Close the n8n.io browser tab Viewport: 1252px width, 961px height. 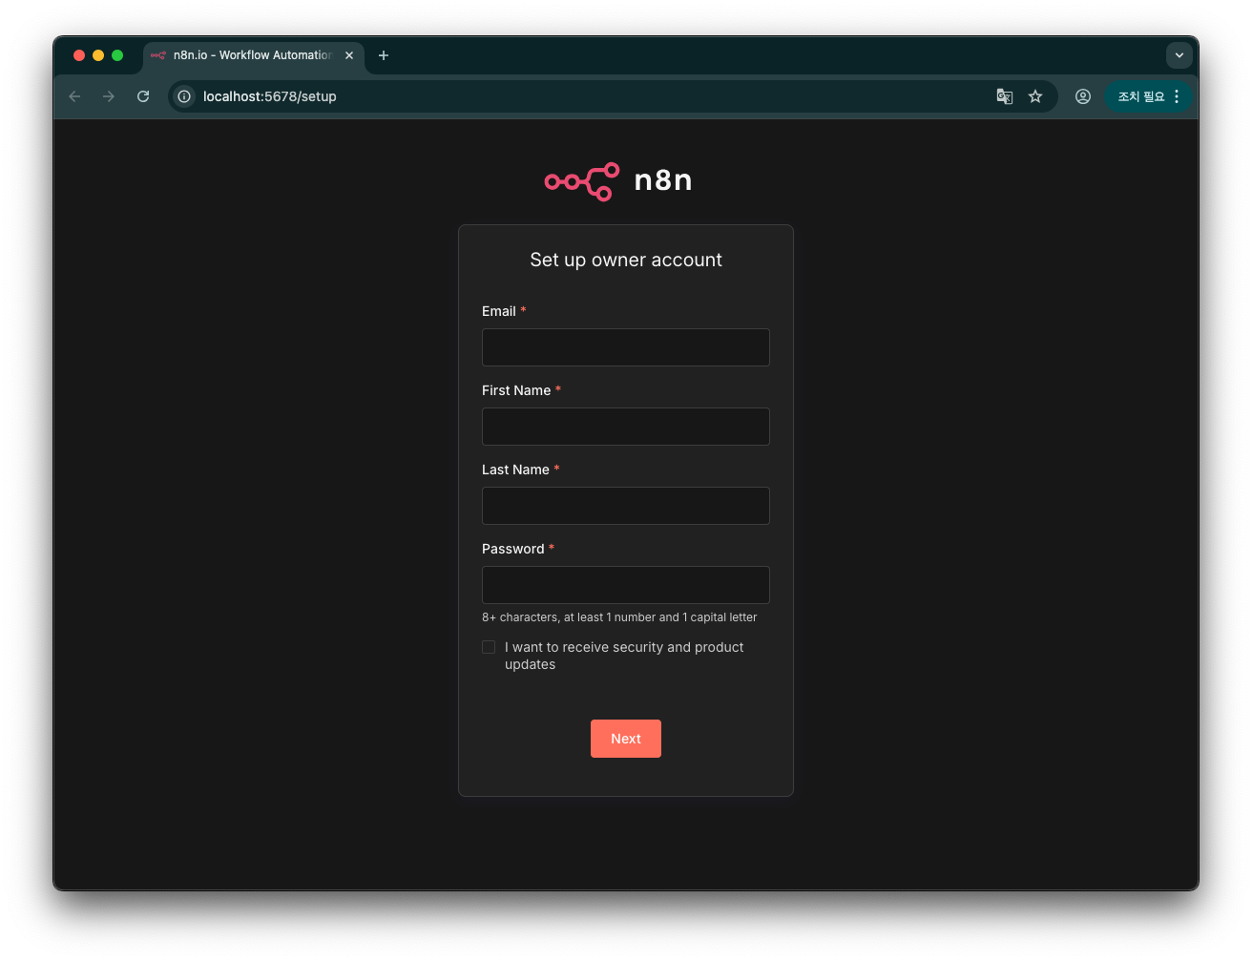tap(349, 55)
